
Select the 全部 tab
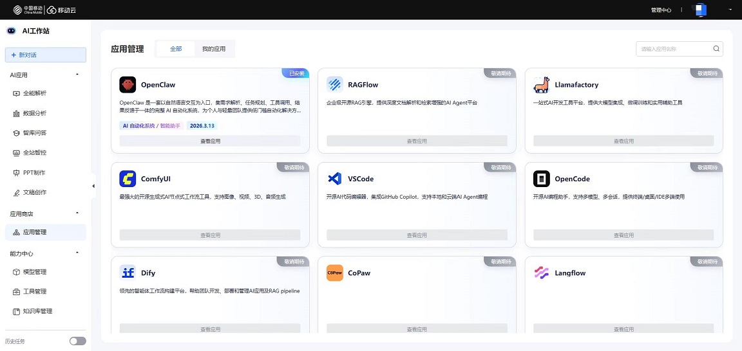(x=176, y=49)
